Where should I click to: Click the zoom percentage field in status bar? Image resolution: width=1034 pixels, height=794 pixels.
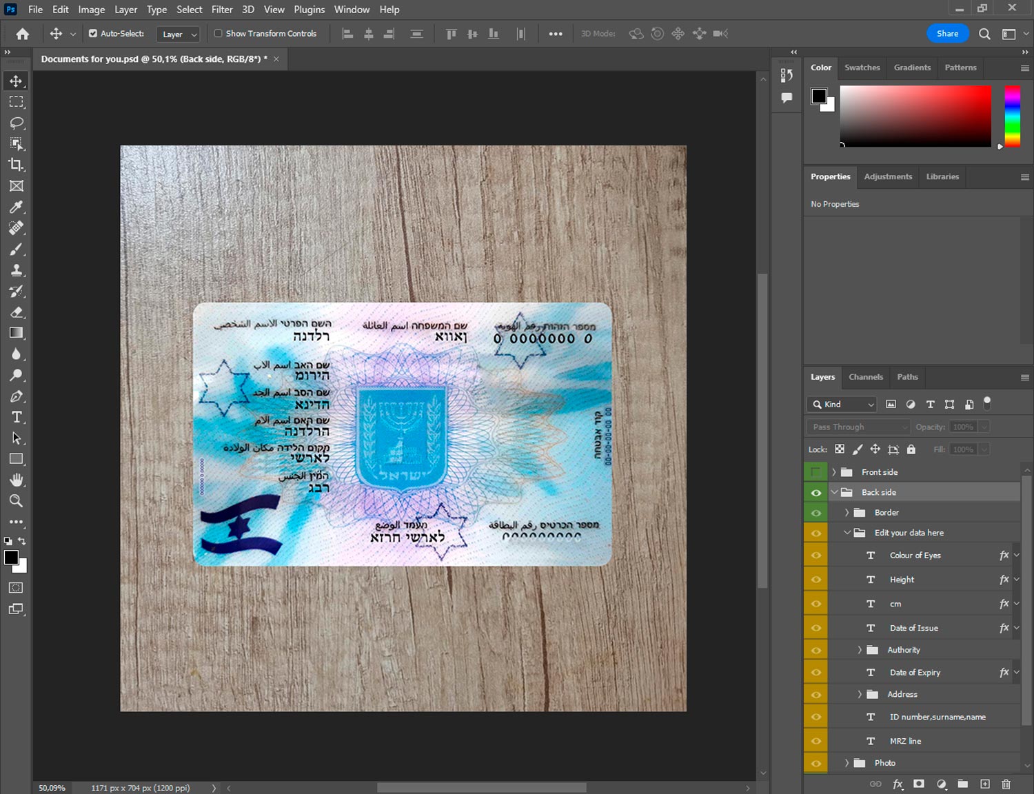pos(52,788)
